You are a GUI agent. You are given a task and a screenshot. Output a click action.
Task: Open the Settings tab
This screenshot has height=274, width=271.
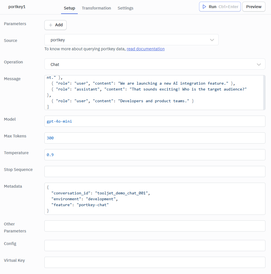pos(125,8)
